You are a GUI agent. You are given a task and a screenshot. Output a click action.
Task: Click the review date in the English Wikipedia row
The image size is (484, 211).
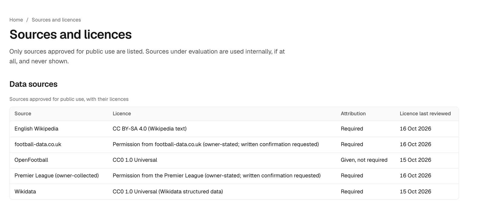415,129
